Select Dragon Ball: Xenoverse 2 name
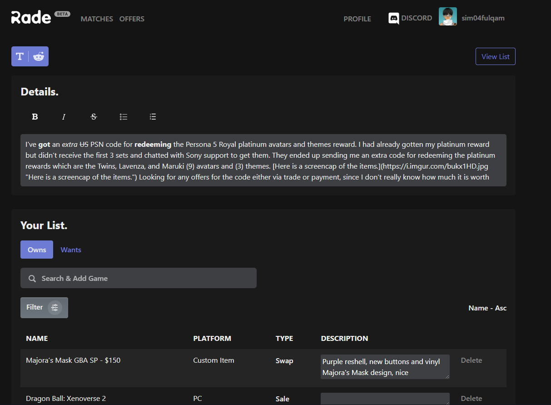 [66, 398]
